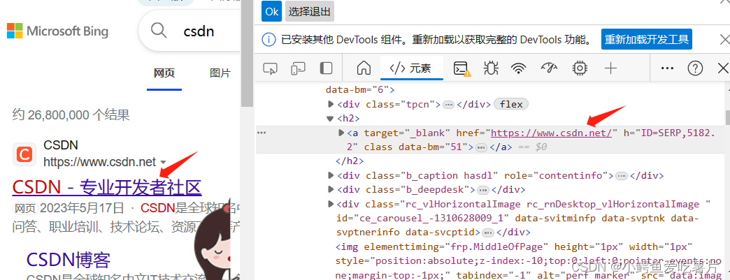This screenshot has width=730, height=280.
Task: Select the img elementtiming="frp.MiddleOfPage" line
Action: point(514,246)
